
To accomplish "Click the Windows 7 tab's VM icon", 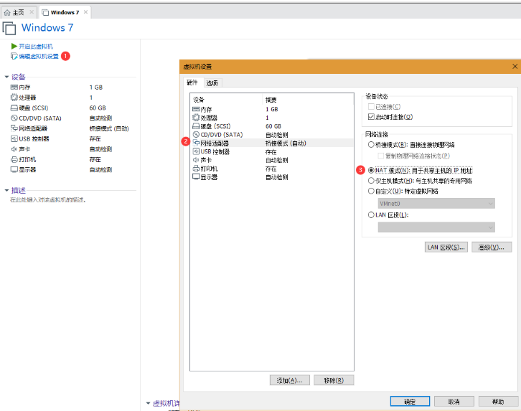I will [x=45, y=13].
